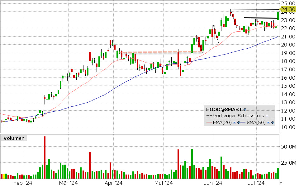The width and height of the screenshot is (299, 186).
Task: Click the 12.00 price axis label
Action: 288,110
